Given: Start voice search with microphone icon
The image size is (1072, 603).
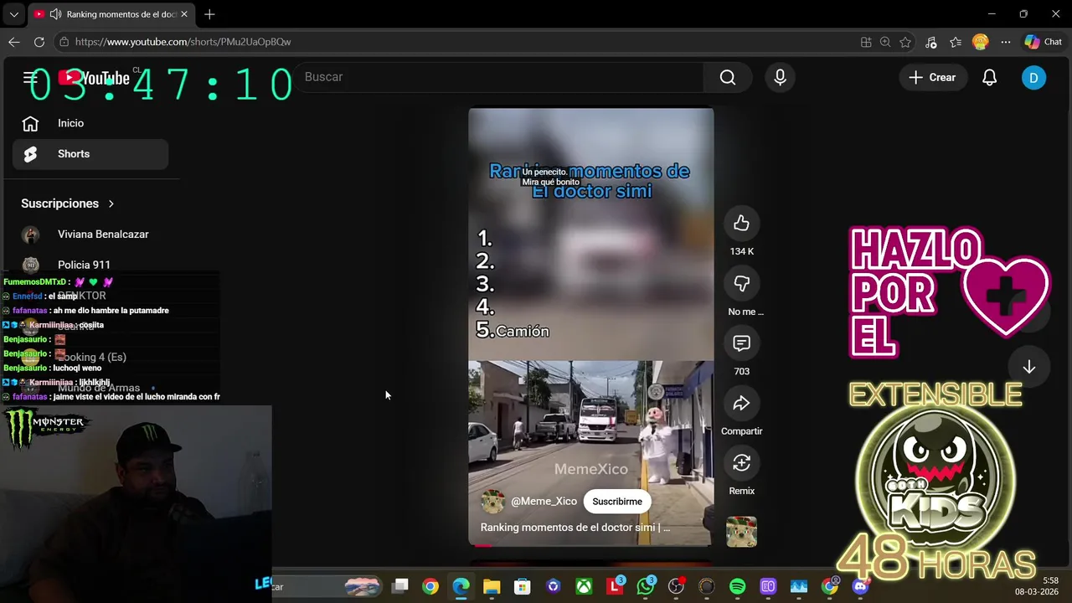Looking at the screenshot, I should click(x=780, y=77).
